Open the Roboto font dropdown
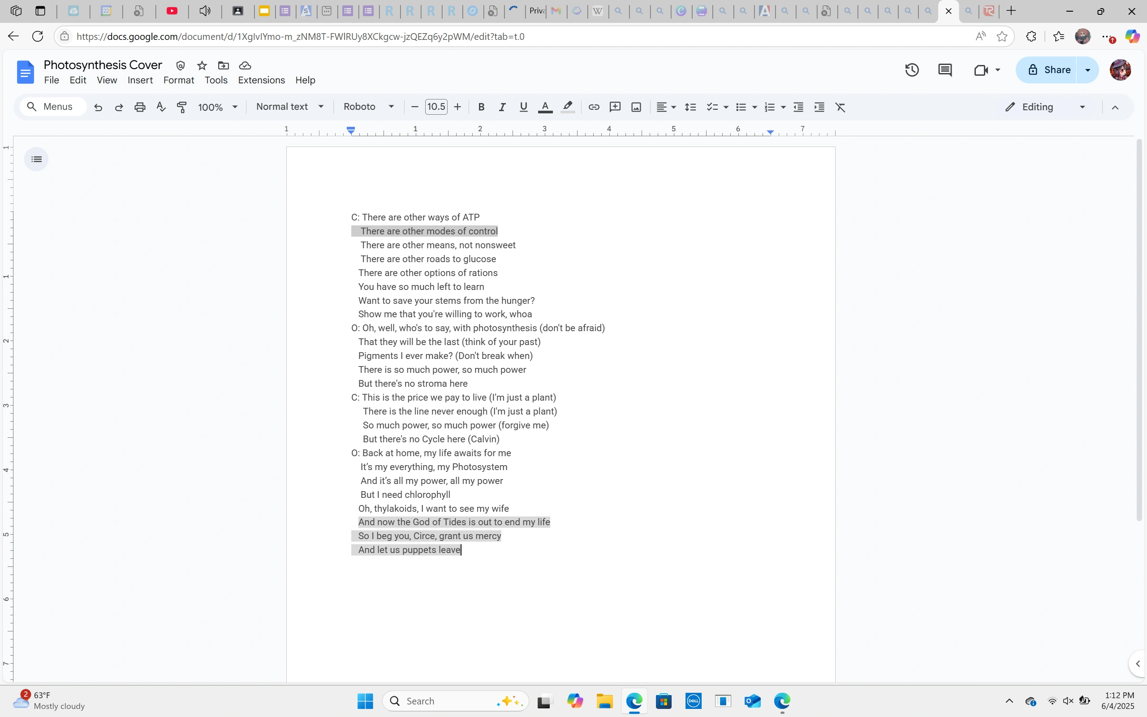Screen dimensions: 1147x717 pos(369,107)
